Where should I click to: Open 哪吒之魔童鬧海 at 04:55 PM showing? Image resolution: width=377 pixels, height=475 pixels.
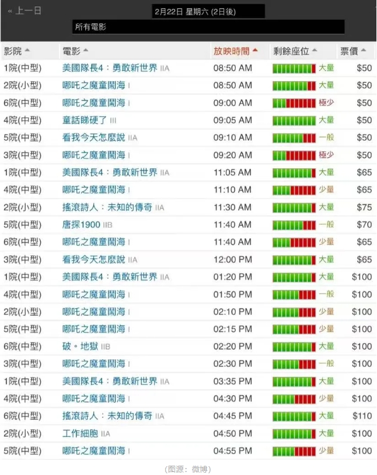(94, 451)
